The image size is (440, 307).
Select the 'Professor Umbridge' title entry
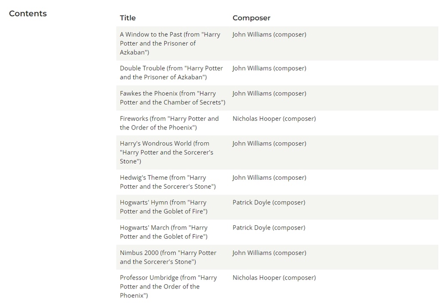168,286
